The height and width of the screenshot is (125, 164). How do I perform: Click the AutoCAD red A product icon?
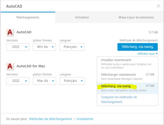point(10,32)
